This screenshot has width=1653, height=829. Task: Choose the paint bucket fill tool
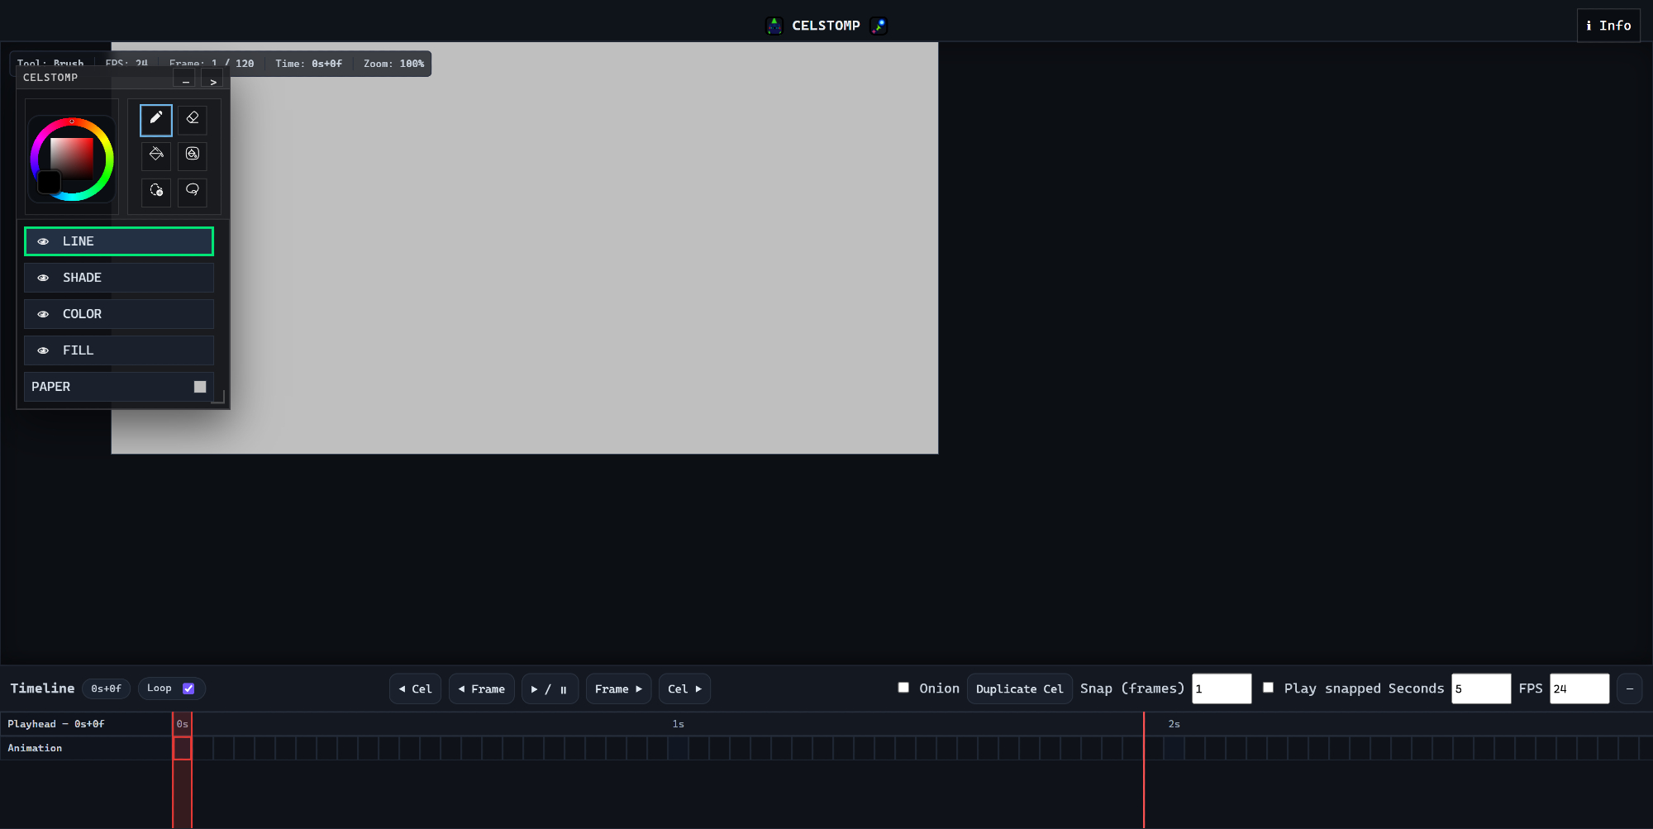point(156,155)
